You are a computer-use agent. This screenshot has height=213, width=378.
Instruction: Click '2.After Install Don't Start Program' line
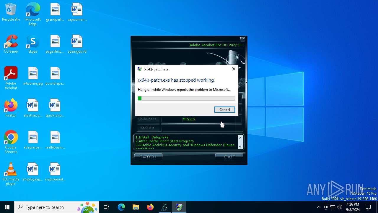click(x=165, y=141)
